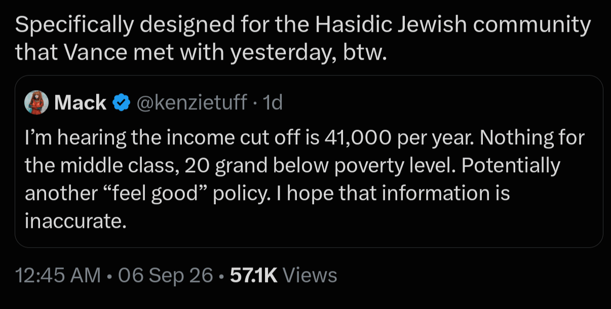
Task: Open Mack's profile avatar picture
Action: [x=36, y=103]
